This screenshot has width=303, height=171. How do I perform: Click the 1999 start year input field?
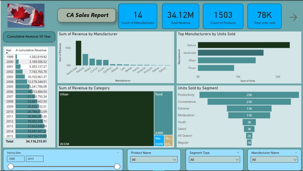(x=16, y=159)
